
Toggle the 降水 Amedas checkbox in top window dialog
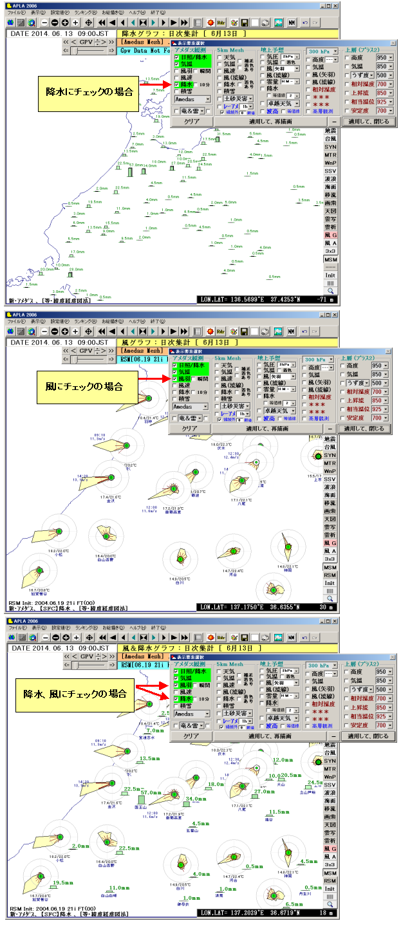(x=177, y=84)
